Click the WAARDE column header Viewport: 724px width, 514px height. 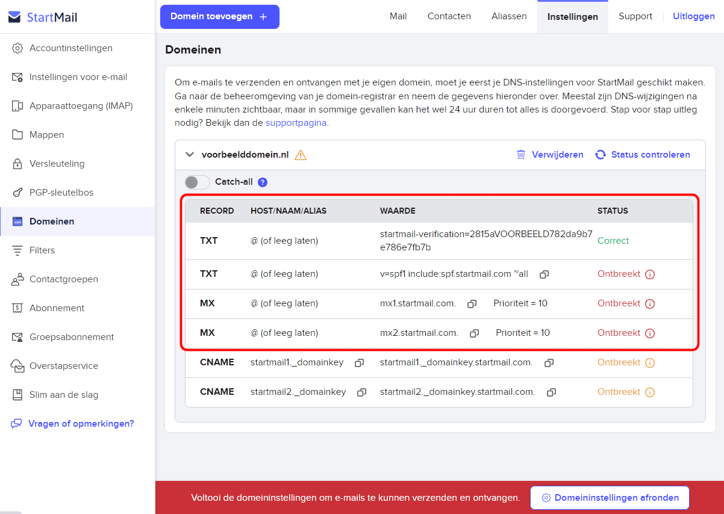[398, 211]
